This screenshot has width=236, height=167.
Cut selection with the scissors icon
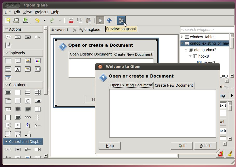pyautogui.click(x=71, y=20)
